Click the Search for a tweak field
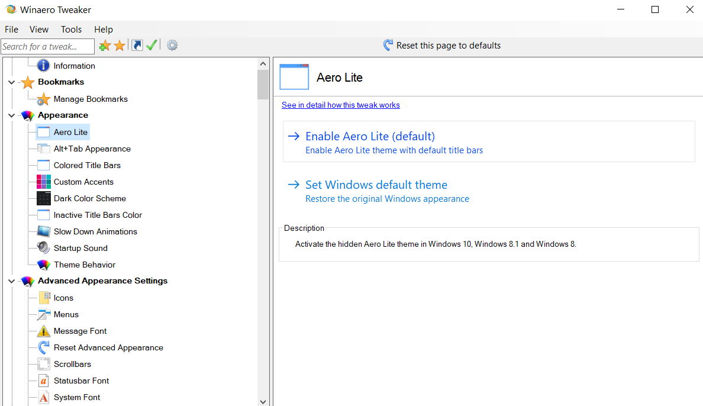Image resolution: width=703 pixels, height=406 pixels. click(47, 46)
